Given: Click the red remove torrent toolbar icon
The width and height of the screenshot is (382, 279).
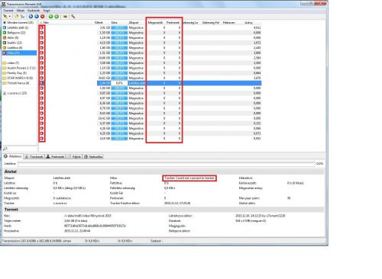Looking at the screenshot, I should [x=43, y=17].
